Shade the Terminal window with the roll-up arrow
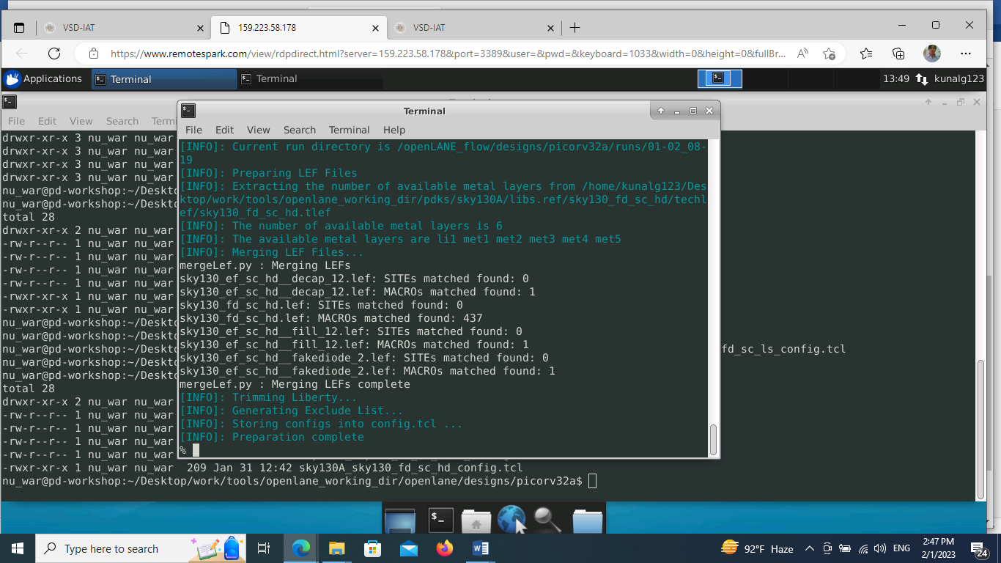 [x=660, y=111]
